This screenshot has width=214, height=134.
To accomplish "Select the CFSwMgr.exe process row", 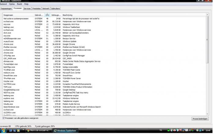I will click(59, 56).
